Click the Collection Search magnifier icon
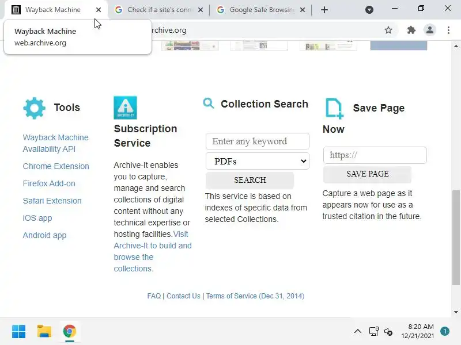 click(x=209, y=103)
